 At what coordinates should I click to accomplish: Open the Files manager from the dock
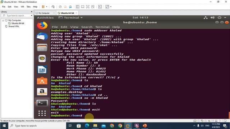[42, 48]
